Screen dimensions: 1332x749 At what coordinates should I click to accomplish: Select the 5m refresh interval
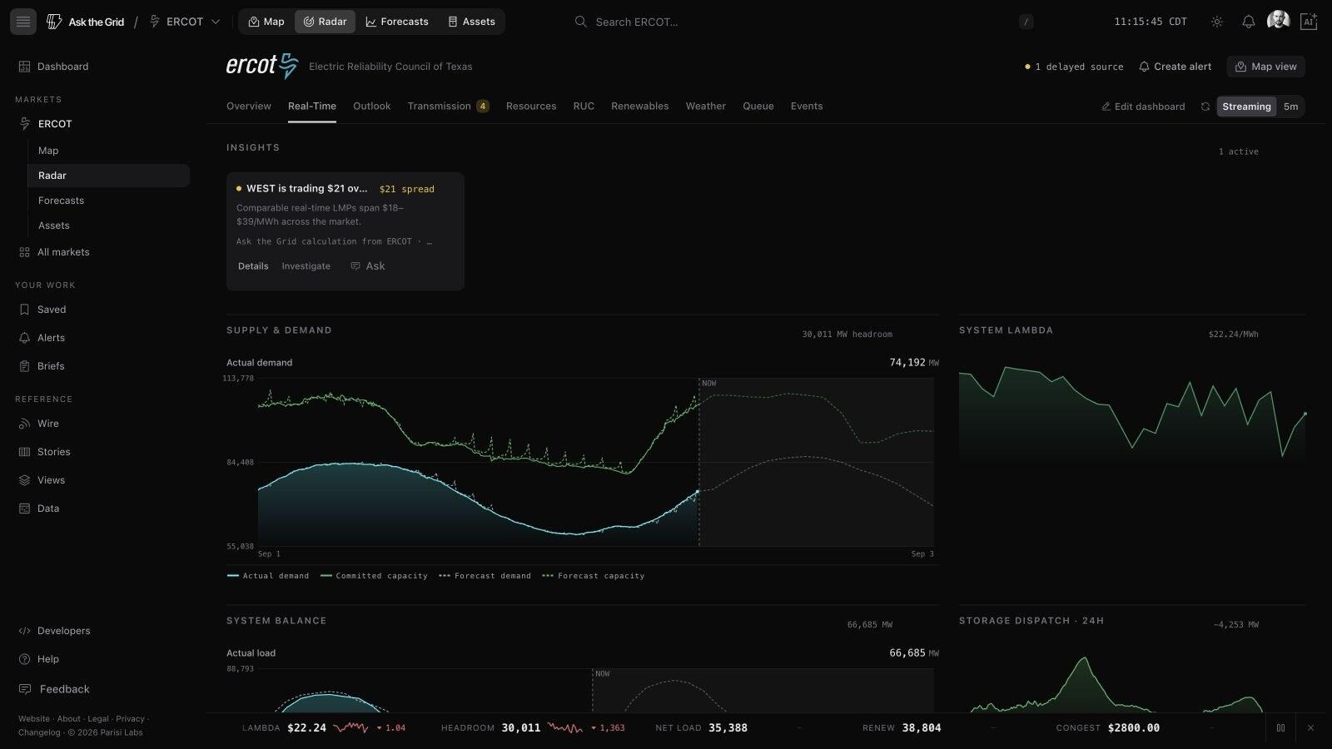pyautogui.click(x=1290, y=107)
